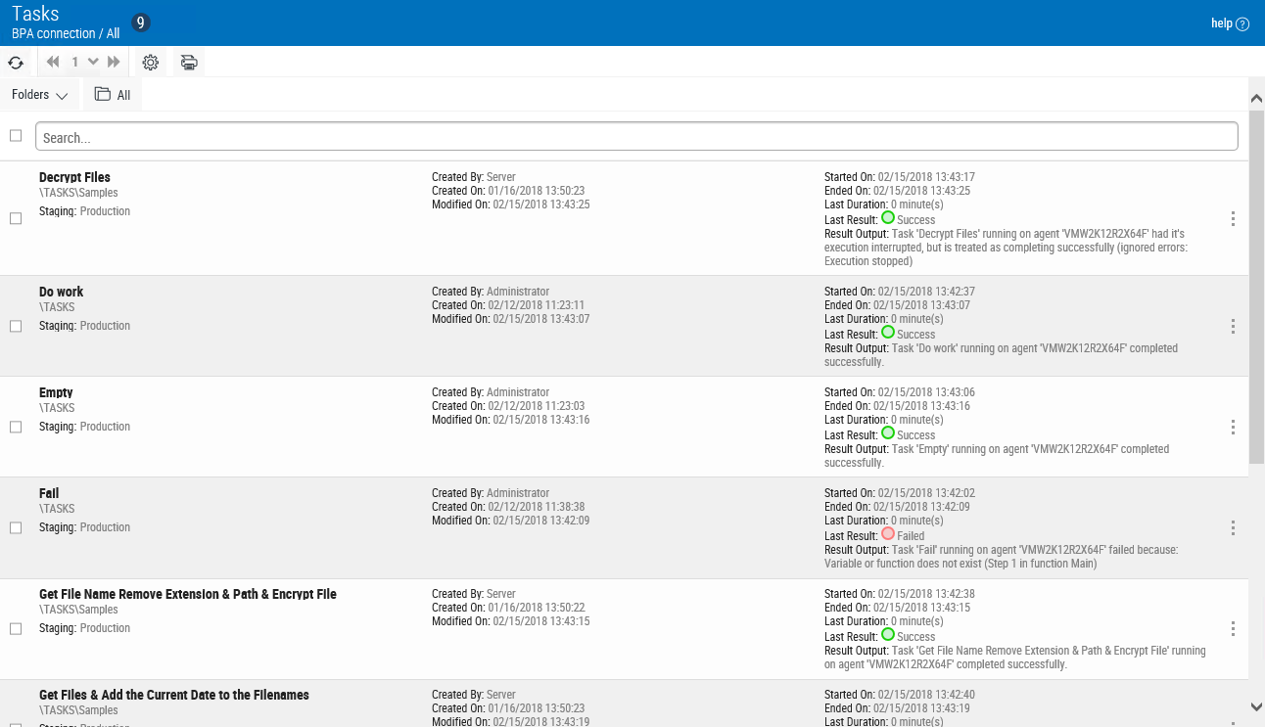Viewport: 1265px width, 727px height.
Task: Open the page number dropdown
Action: pyautogui.click(x=93, y=63)
